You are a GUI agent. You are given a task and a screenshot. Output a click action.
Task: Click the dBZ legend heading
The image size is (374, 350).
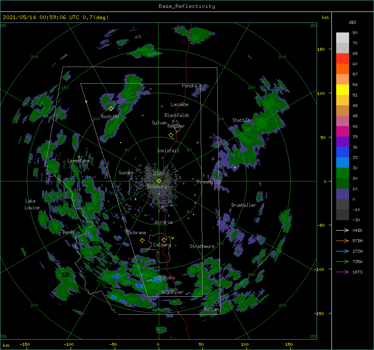click(x=352, y=22)
